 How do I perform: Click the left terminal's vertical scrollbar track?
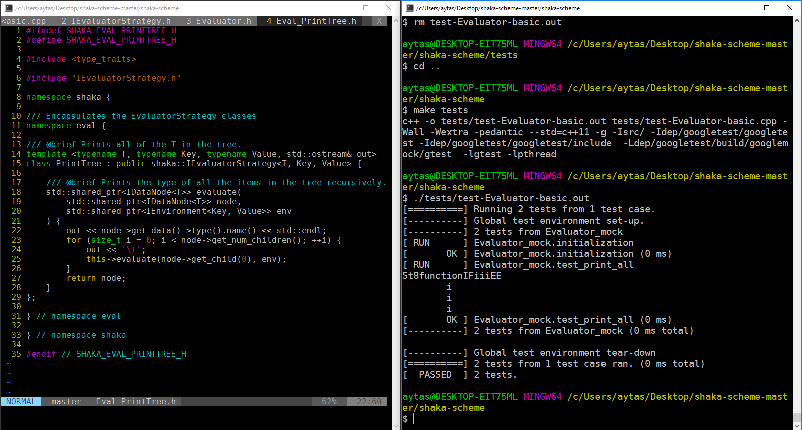pos(396,222)
